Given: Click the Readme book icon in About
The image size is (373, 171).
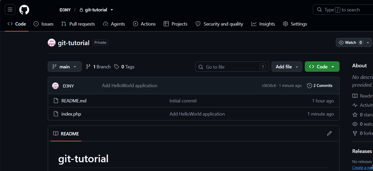Looking at the screenshot, I should (x=355, y=96).
